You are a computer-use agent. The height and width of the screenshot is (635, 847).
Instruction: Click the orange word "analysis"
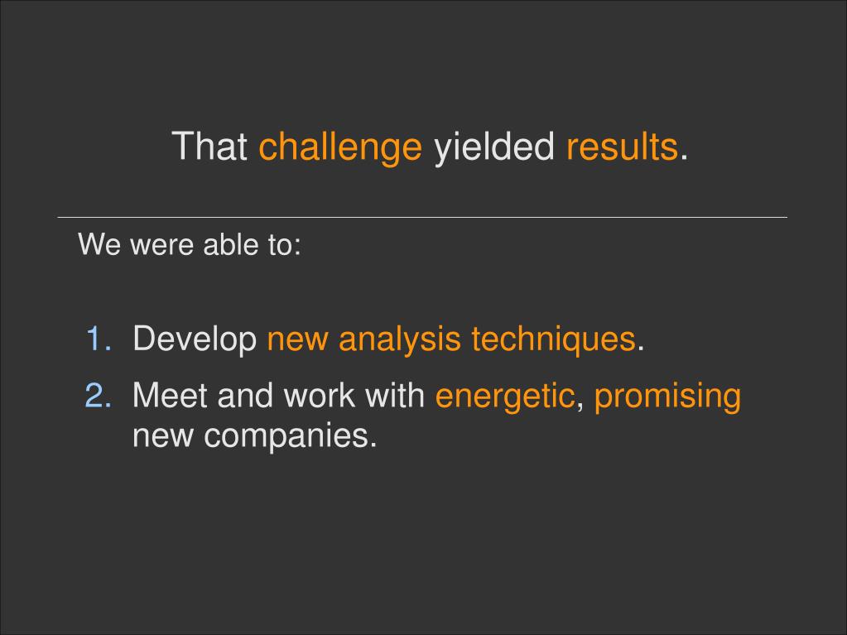coord(399,339)
